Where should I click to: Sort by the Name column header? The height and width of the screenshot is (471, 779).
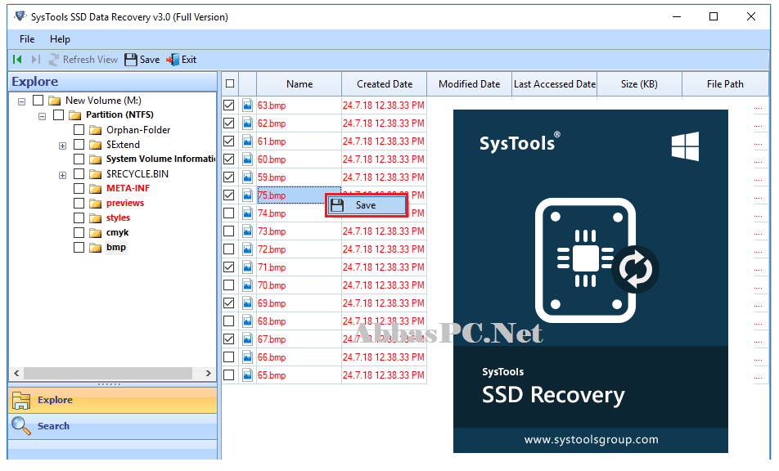299,84
